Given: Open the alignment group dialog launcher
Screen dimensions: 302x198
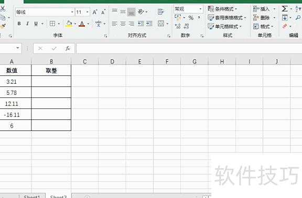Looking at the screenshot, I should click(x=169, y=36).
